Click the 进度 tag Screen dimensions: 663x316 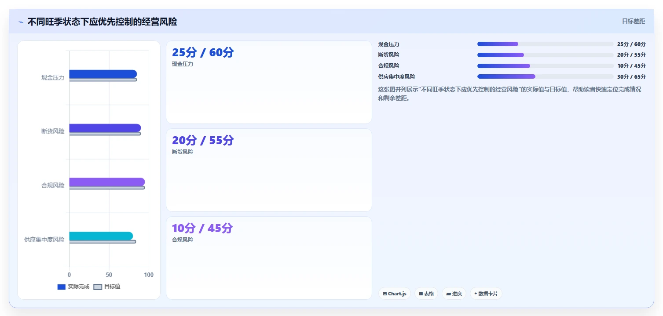pyautogui.click(x=454, y=294)
